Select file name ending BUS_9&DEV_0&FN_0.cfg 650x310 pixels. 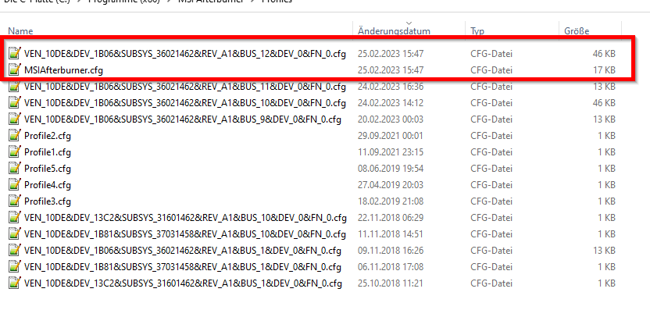[x=182, y=119]
